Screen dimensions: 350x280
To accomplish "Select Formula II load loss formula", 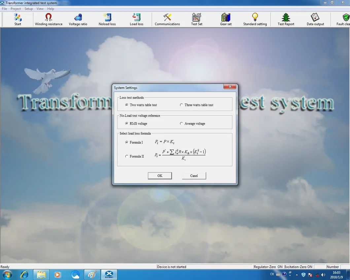I will [x=127, y=156].
